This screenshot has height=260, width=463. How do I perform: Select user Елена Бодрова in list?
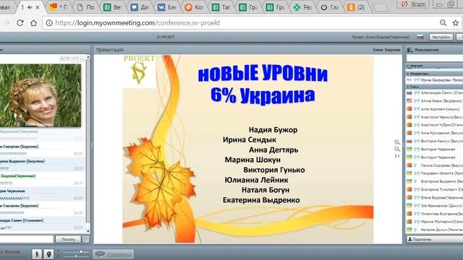[x=435, y=197]
